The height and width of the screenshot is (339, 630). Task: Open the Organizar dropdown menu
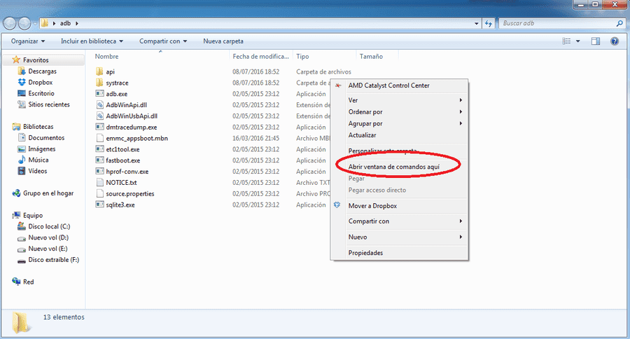click(28, 41)
